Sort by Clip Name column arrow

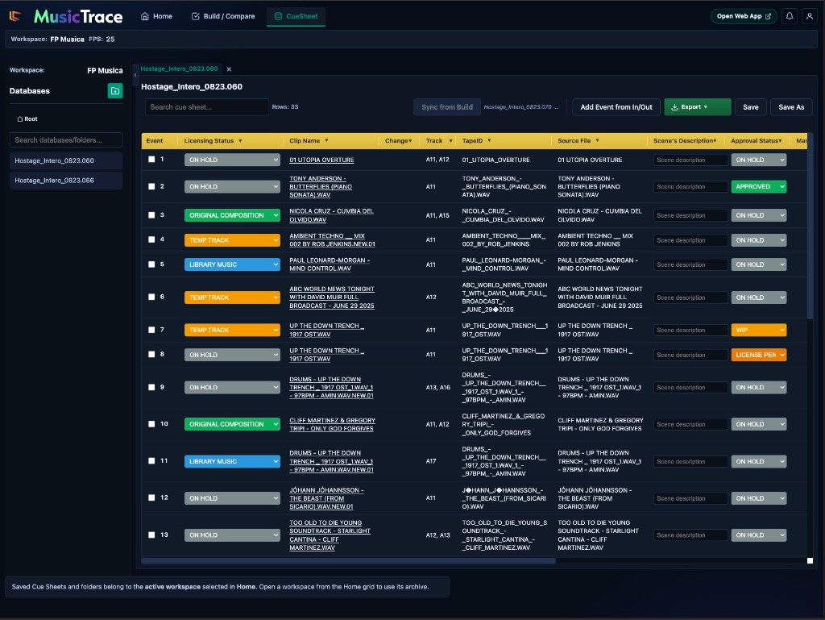327,140
